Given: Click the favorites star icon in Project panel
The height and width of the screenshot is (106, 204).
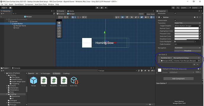Looking at the screenshot, I should [149, 71].
